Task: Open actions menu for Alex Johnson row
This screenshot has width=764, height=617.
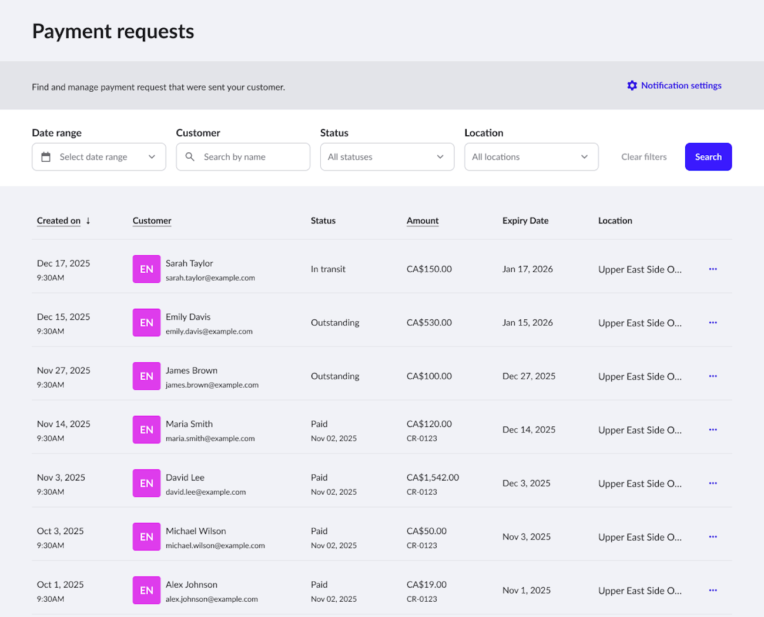Action: click(713, 590)
